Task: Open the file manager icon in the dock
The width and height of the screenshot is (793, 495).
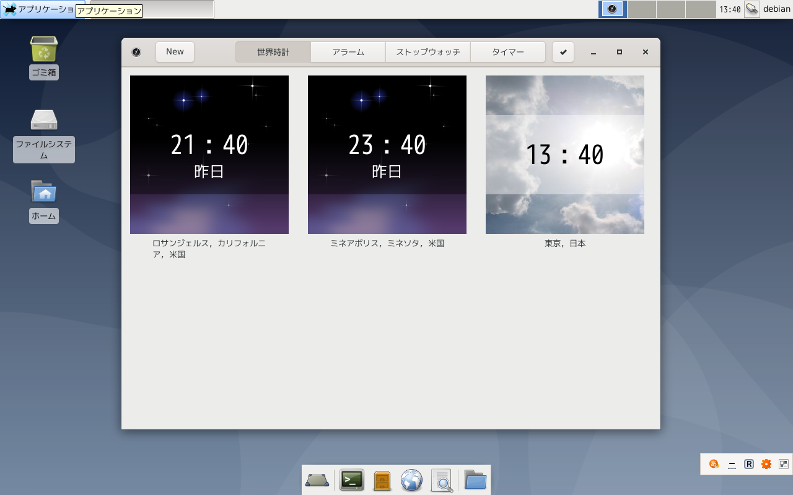Action: pyautogui.click(x=475, y=480)
